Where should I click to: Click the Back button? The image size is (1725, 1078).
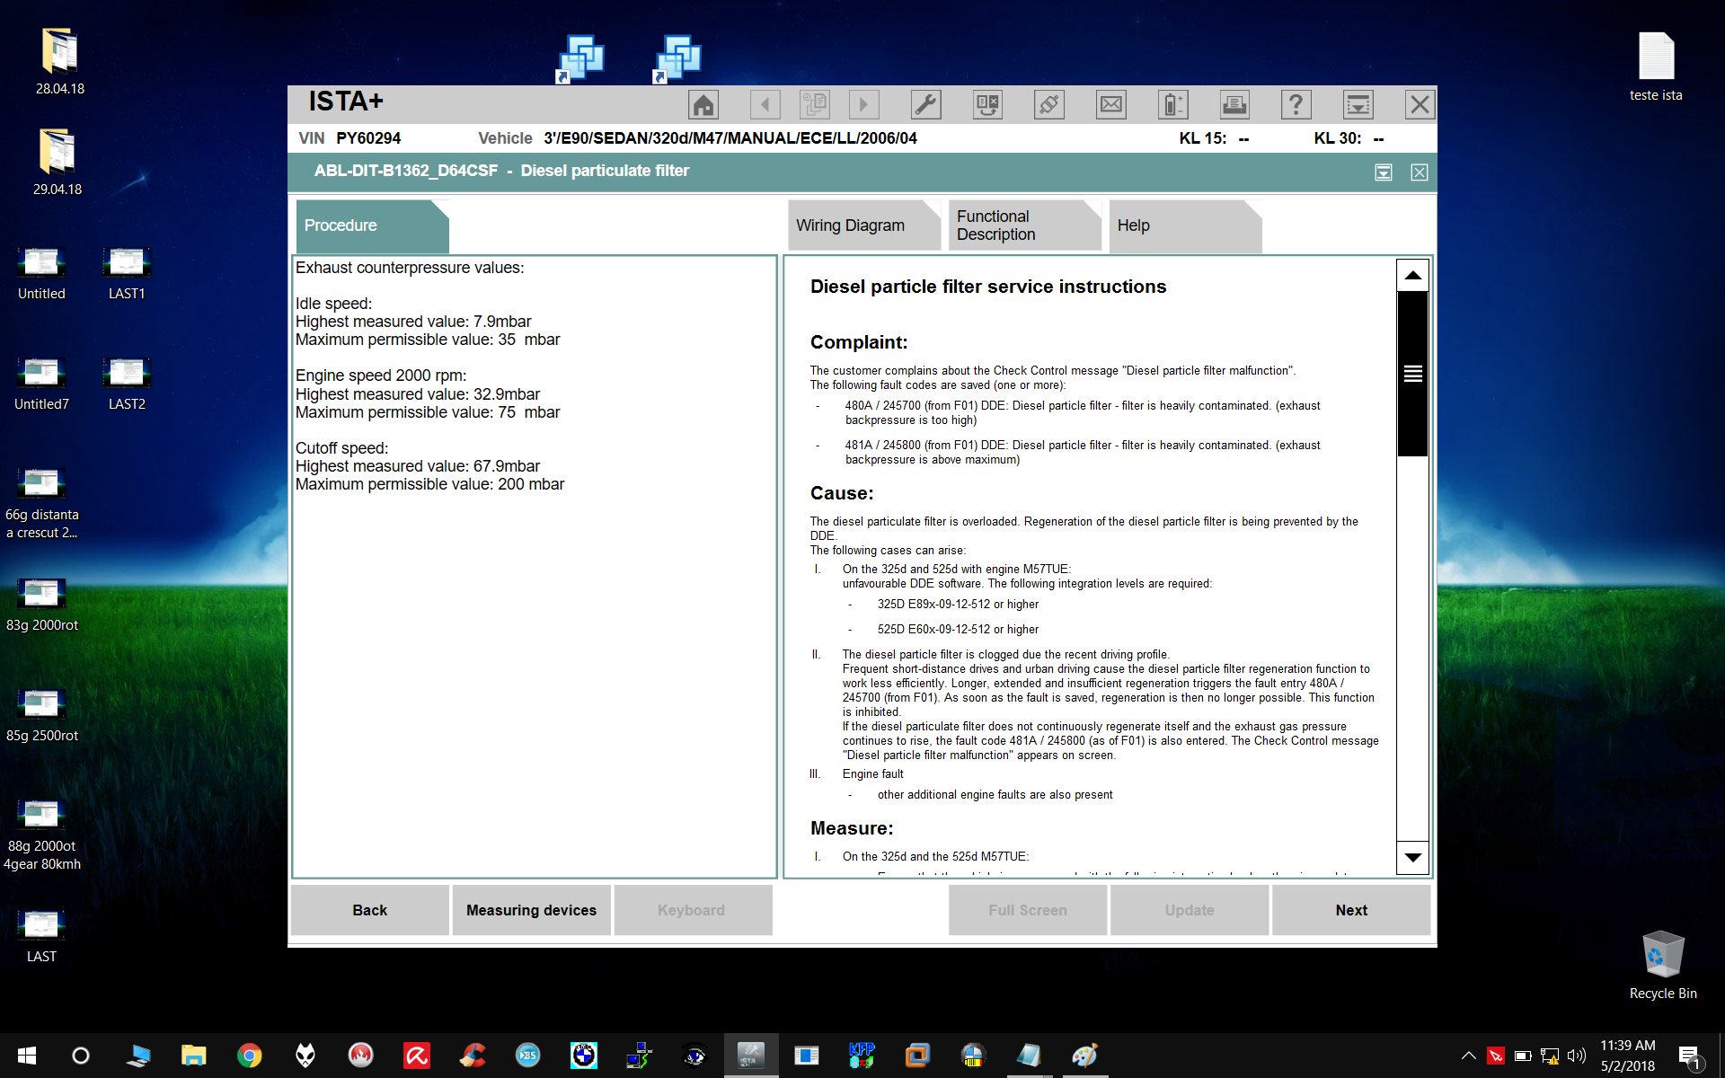[x=369, y=910]
